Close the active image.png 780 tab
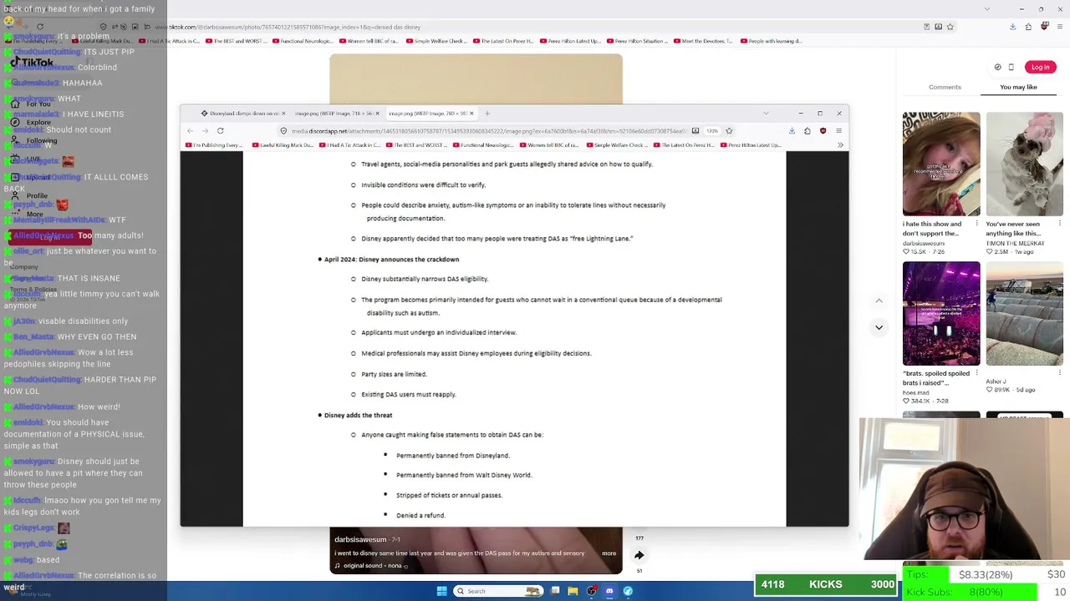1070x601 pixels. 471,114
